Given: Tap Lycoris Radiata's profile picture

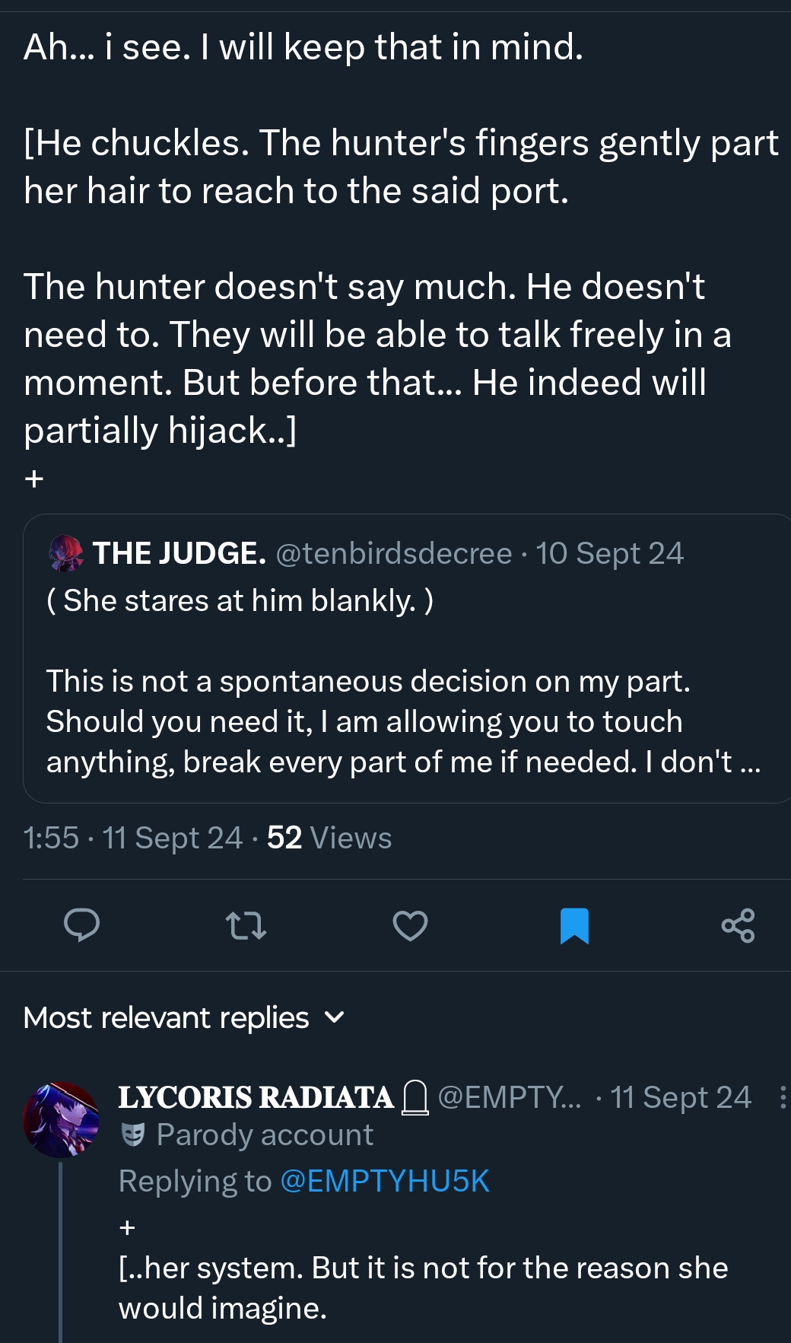Looking at the screenshot, I should point(61,1119).
